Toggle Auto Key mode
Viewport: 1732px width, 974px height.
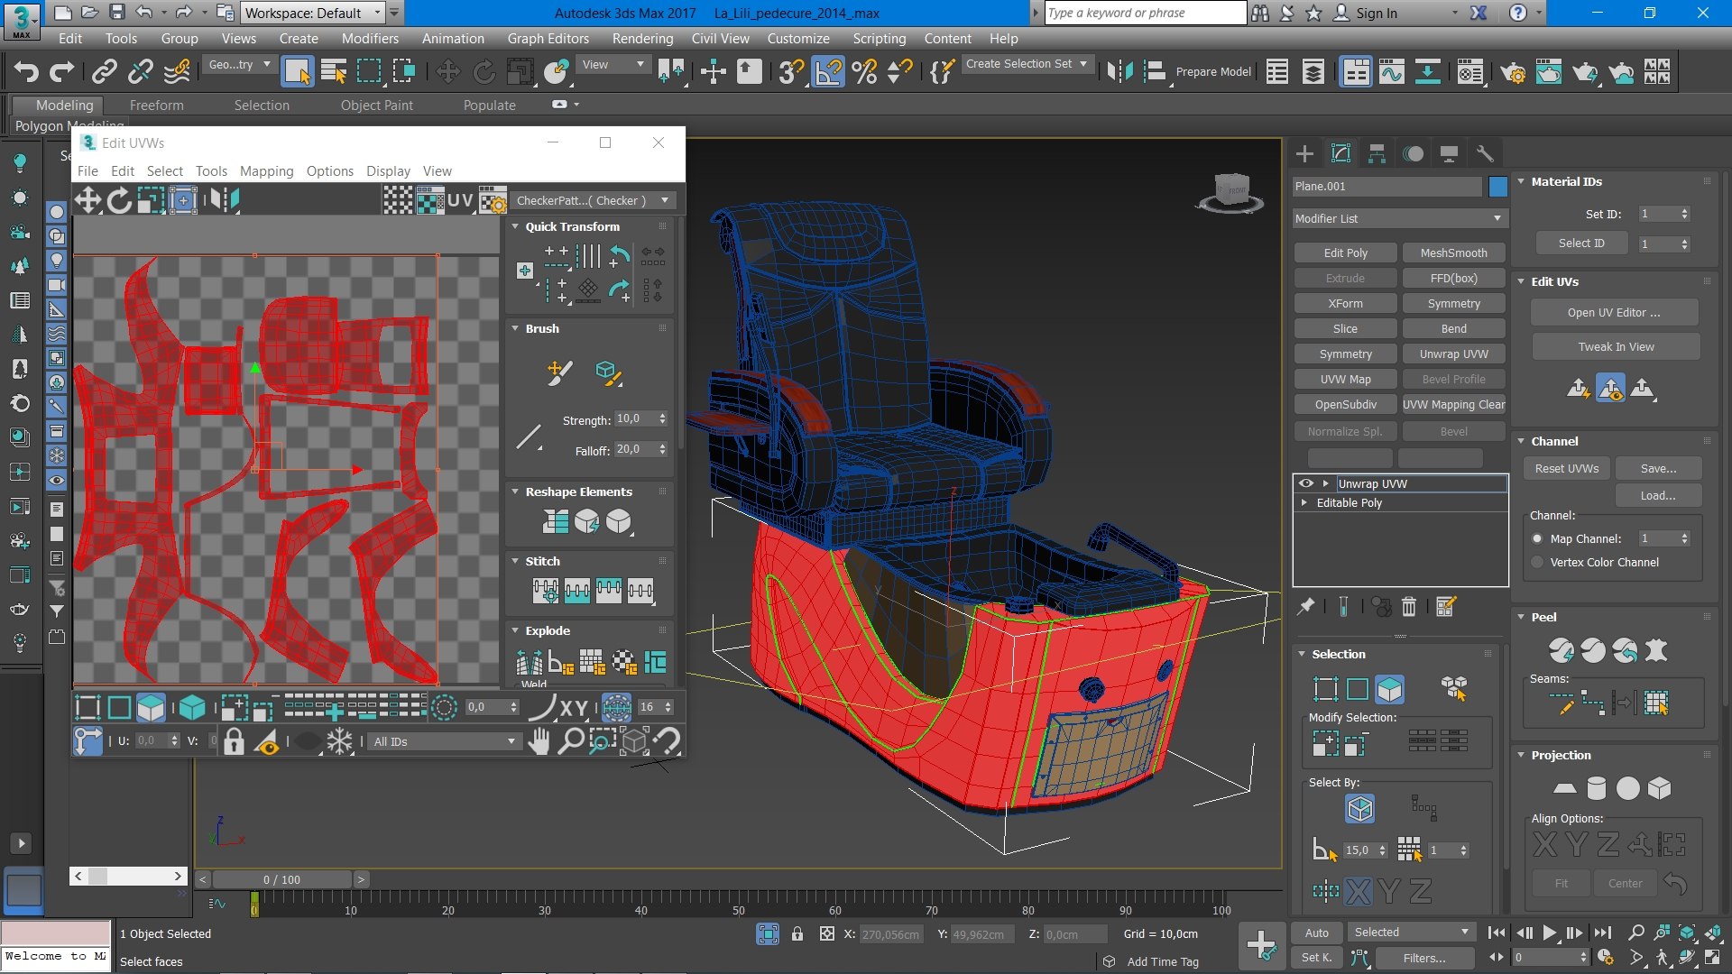[1316, 933]
